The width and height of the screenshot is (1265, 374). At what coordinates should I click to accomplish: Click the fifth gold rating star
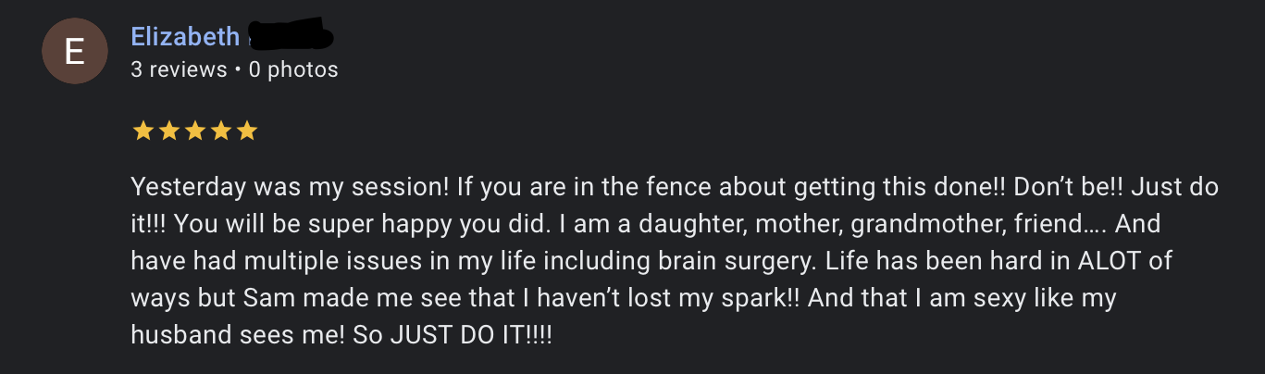(246, 131)
